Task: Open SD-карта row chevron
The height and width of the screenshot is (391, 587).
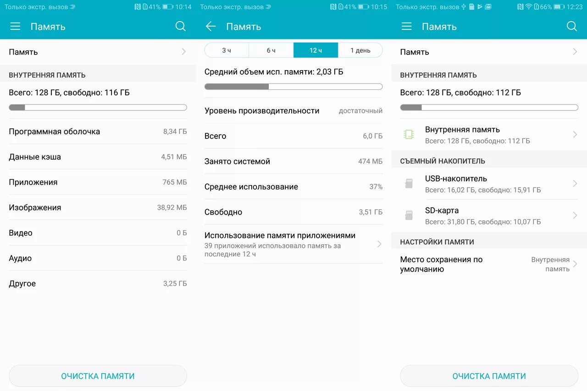Action: tap(575, 215)
